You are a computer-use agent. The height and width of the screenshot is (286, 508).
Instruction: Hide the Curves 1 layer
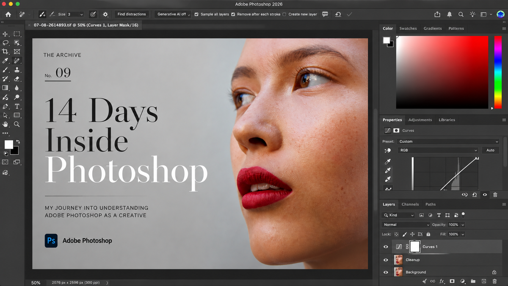click(x=386, y=247)
